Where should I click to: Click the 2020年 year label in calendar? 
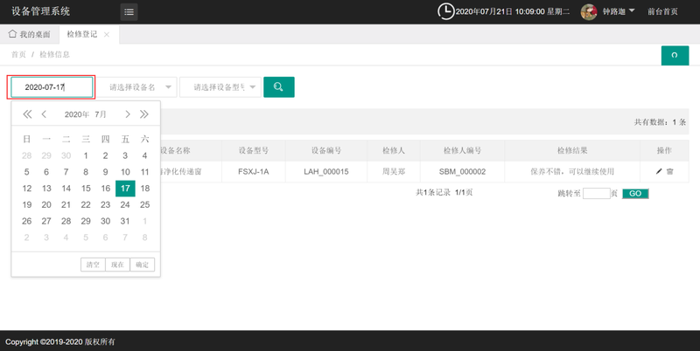tap(76, 114)
